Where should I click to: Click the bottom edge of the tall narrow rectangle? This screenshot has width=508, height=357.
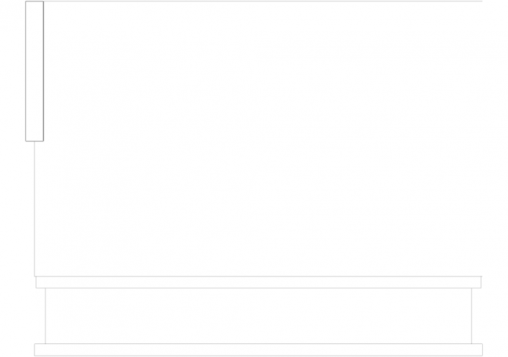click(x=35, y=141)
